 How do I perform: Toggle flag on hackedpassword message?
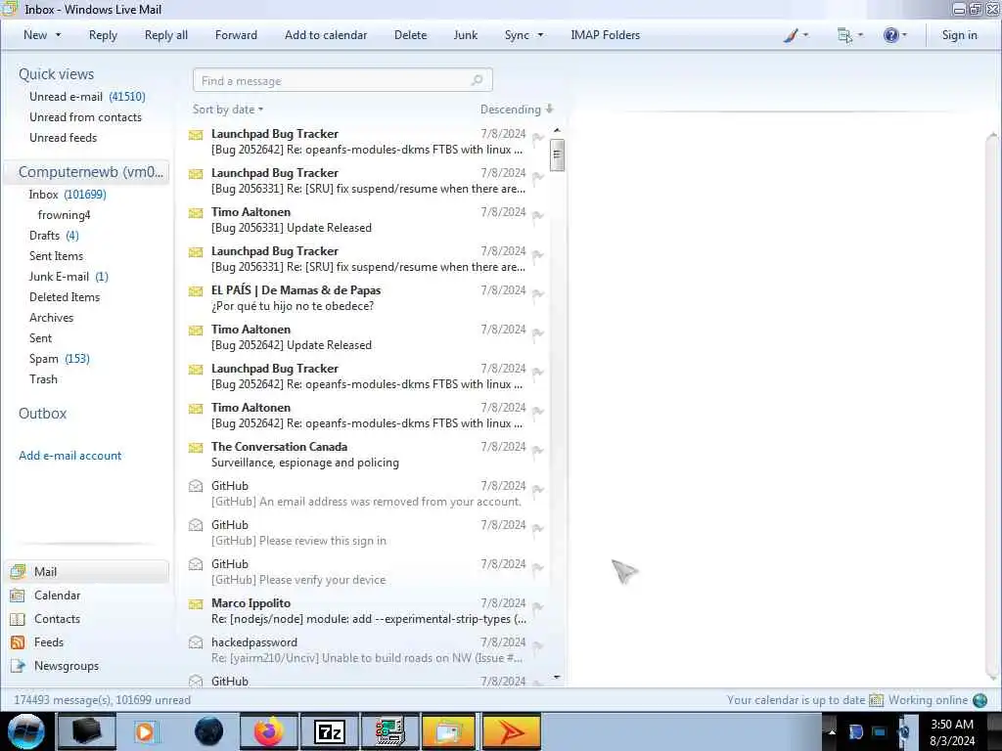[x=538, y=645]
